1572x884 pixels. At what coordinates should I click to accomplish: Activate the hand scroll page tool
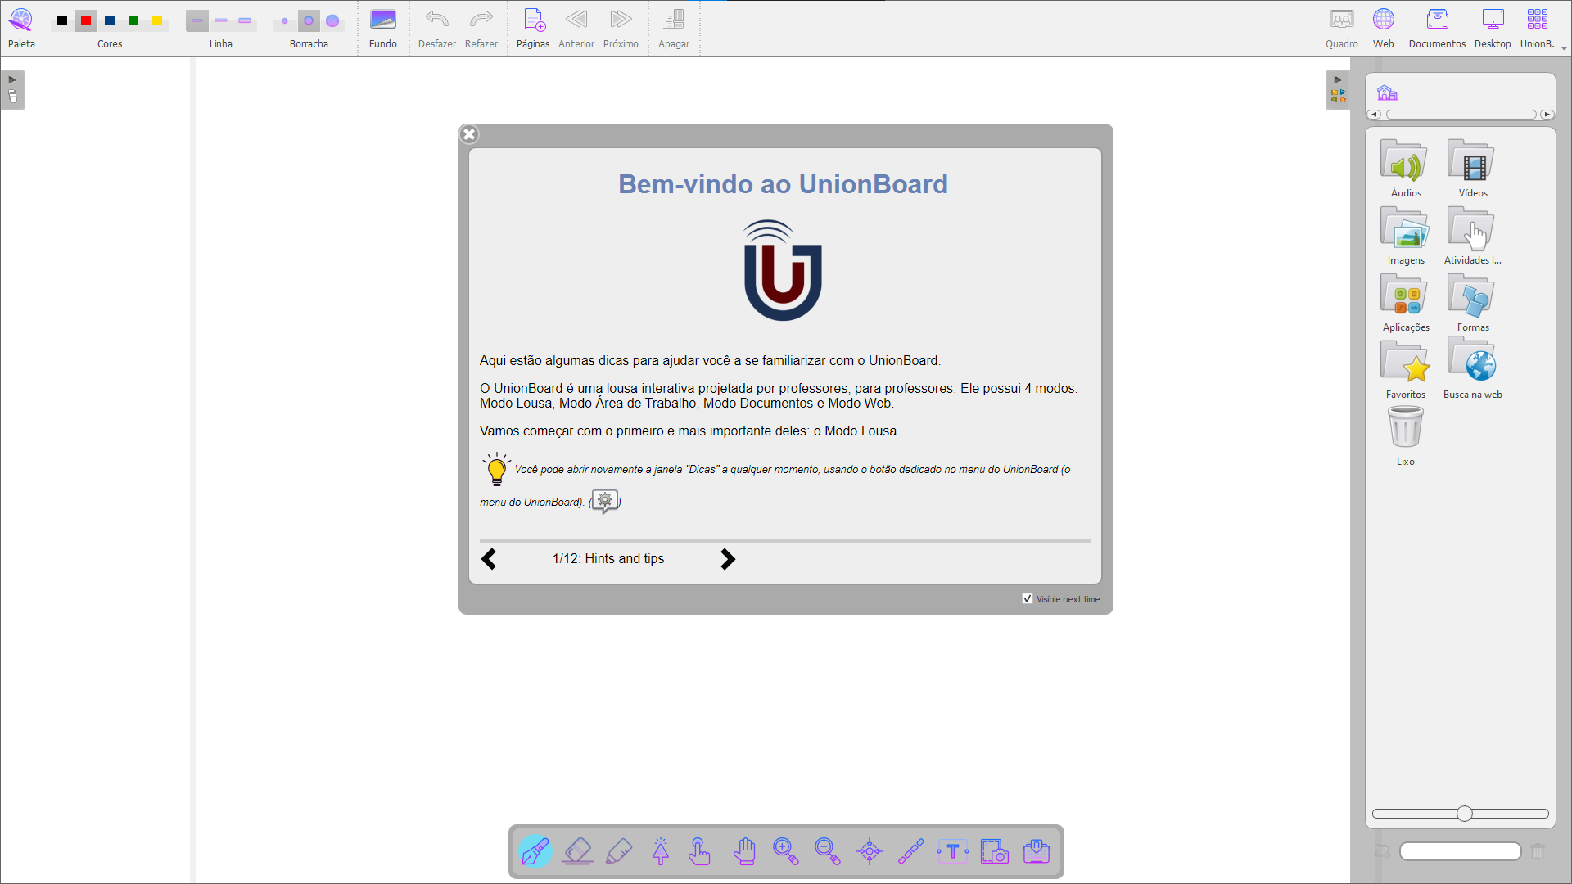(744, 851)
